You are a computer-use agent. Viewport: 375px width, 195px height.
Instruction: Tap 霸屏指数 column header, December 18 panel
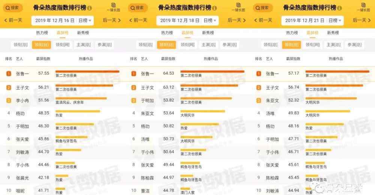pos(168,59)
